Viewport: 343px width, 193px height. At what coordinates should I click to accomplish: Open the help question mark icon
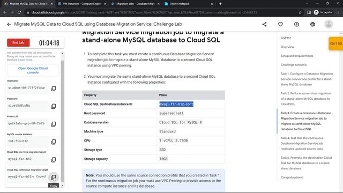[x=296, y=24]
